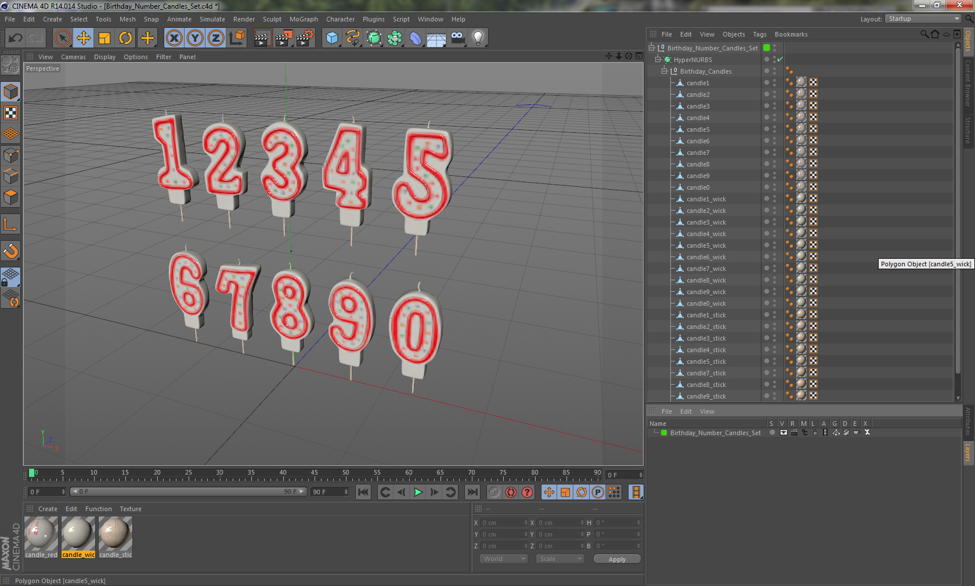Activate the Move tool
Image resolution: width=975 pixels, height=586 pixels.
point(84,38)
